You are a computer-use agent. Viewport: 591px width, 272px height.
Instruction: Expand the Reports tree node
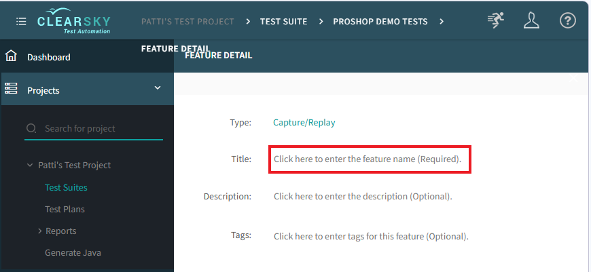(40, 231)
